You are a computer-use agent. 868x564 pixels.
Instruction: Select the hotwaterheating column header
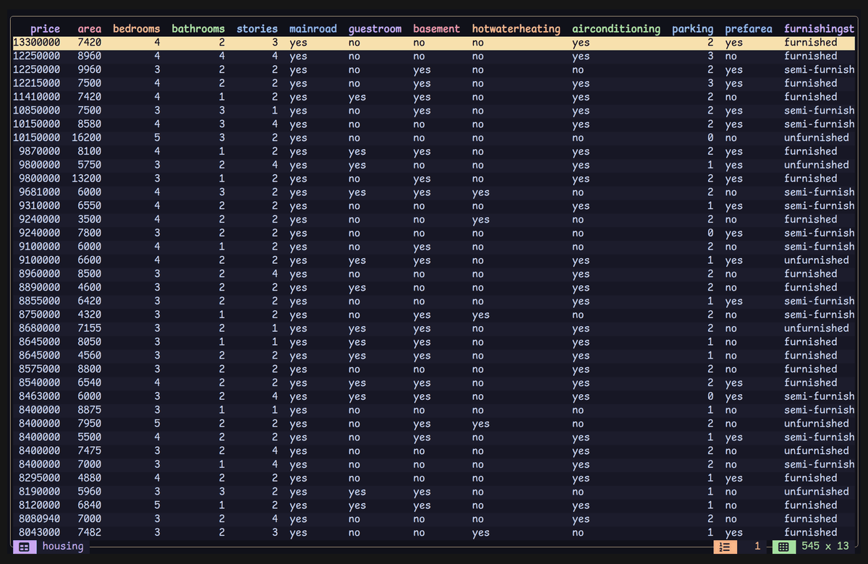pos(516,29)
